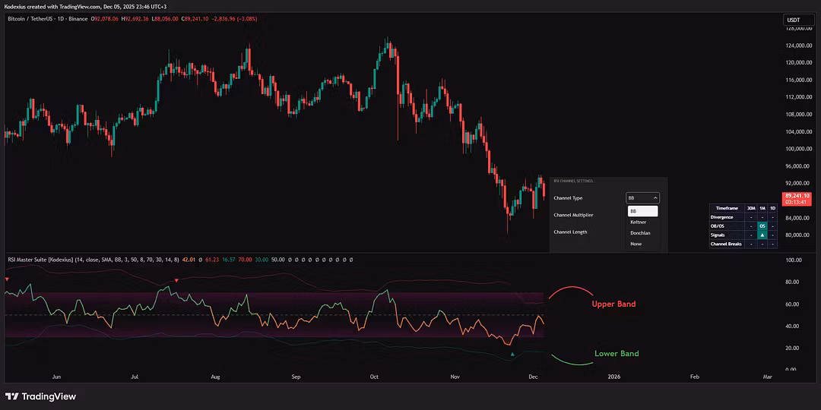
Task: Click the red Upper Band arc
Action: click(571, 290)
